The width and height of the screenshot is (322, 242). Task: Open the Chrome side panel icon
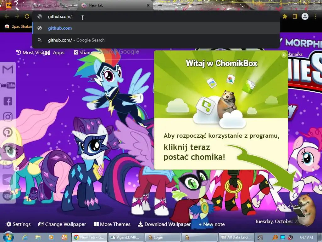pyautogui.click(x=295, y=16)
